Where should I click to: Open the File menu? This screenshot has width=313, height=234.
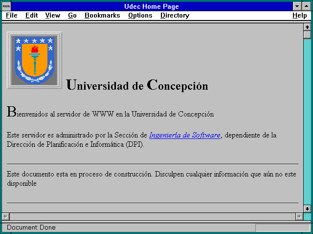point(12,16)
